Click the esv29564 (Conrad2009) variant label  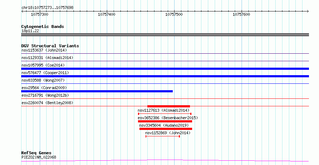(44, 88)
